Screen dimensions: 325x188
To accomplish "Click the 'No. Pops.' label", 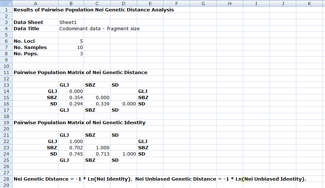I will coord(26,54).
